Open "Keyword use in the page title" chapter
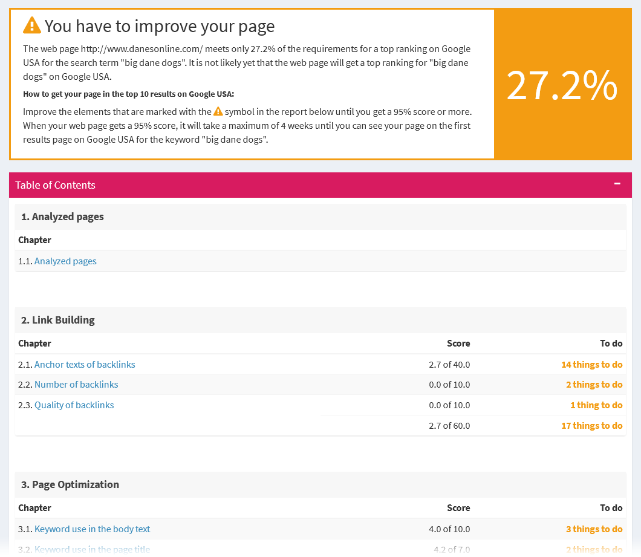This screenshot has width=641, height=557. point(92,549)
